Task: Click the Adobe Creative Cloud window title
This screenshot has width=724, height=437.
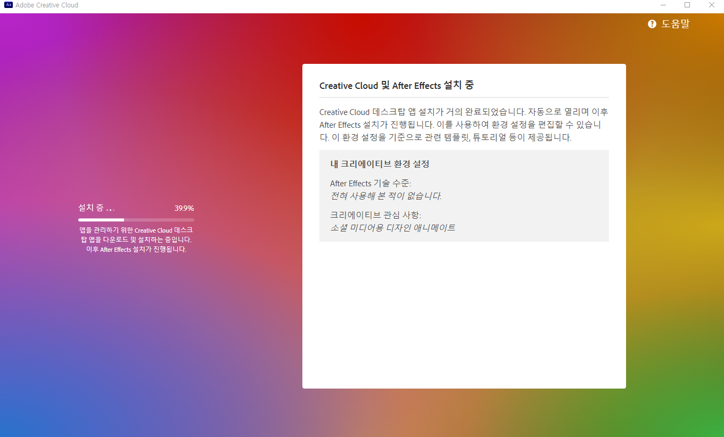Action: [47, 5]
